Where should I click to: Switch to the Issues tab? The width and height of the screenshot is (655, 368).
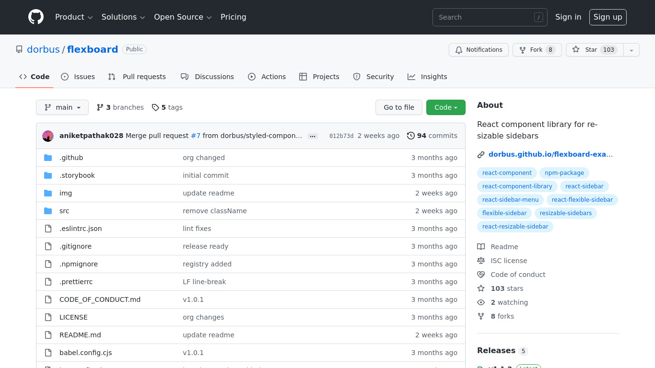coord(78,77)
